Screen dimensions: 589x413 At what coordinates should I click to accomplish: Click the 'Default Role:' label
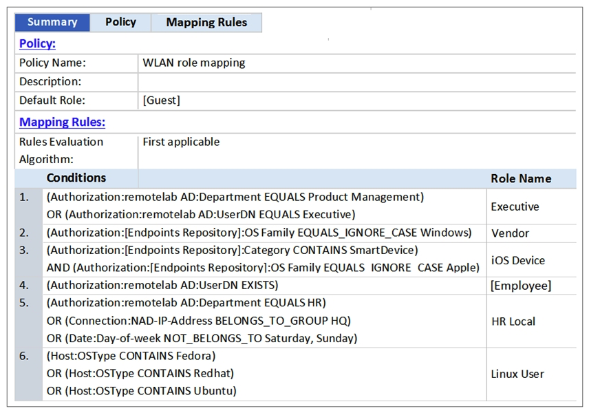click(x=52, y=100)
